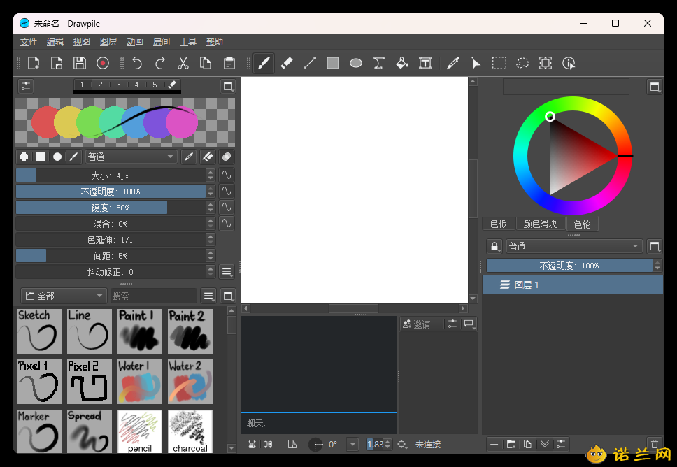Start recording with the red record icon
The height and width of the screenshot is (467, 677).
point(102,63)
